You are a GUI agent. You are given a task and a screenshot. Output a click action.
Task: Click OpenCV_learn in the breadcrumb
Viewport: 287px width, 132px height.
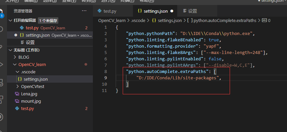point(112,21)
